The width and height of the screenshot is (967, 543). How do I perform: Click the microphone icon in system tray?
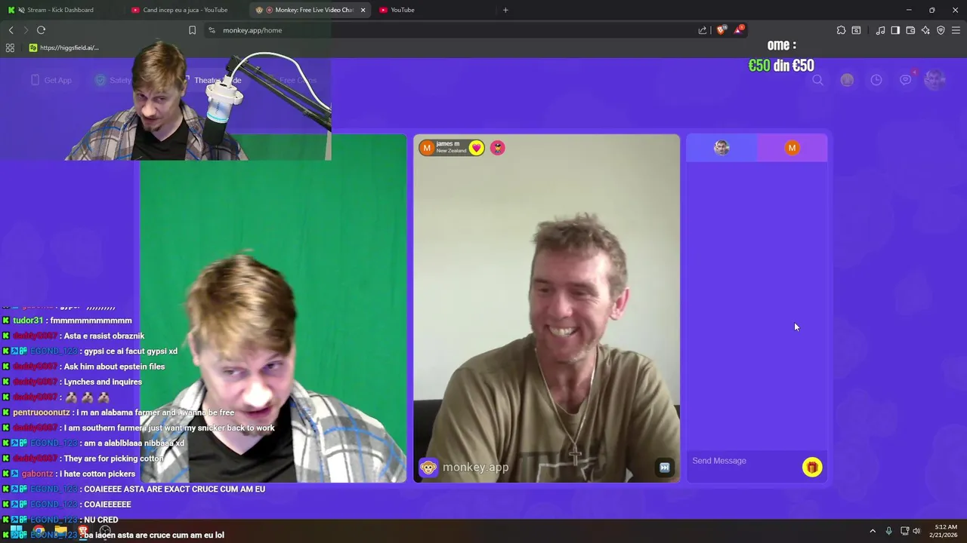coord(888,531)
